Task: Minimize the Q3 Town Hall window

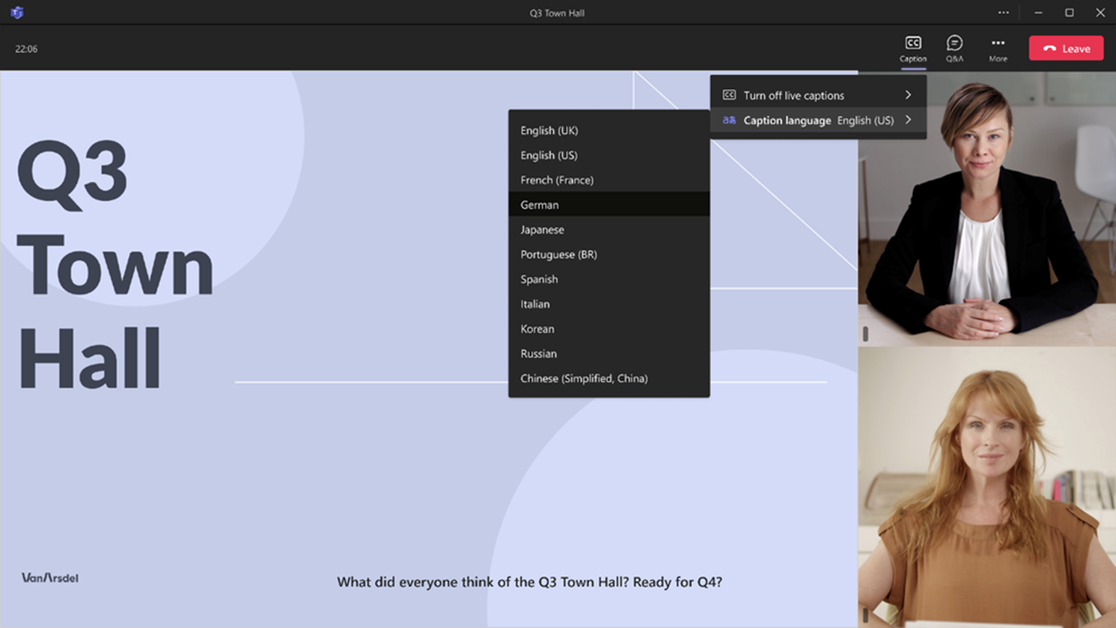Action: click(x=1038, y=13)
